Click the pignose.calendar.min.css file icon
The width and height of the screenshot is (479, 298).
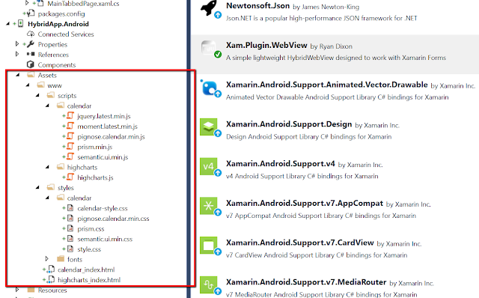click(x=70, y=218)
